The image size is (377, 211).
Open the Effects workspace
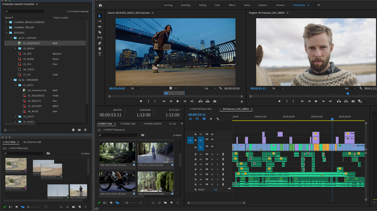click(x=232, y=5)
